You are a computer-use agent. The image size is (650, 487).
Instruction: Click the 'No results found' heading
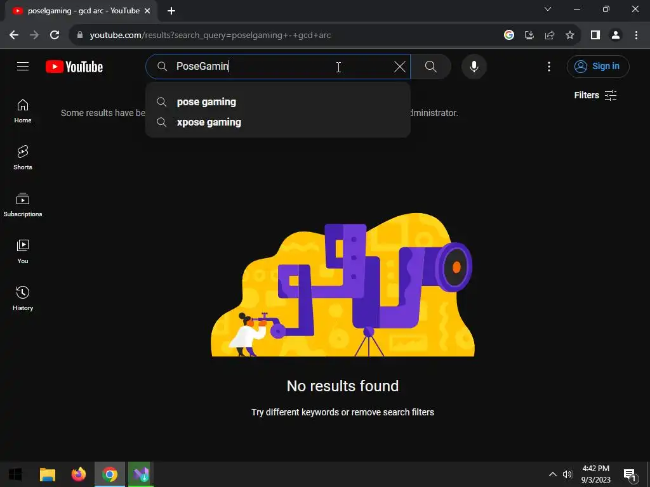(343, 386)
